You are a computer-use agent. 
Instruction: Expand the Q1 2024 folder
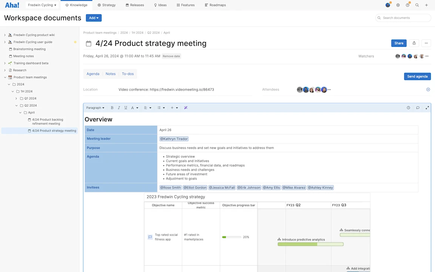point(16,98)
